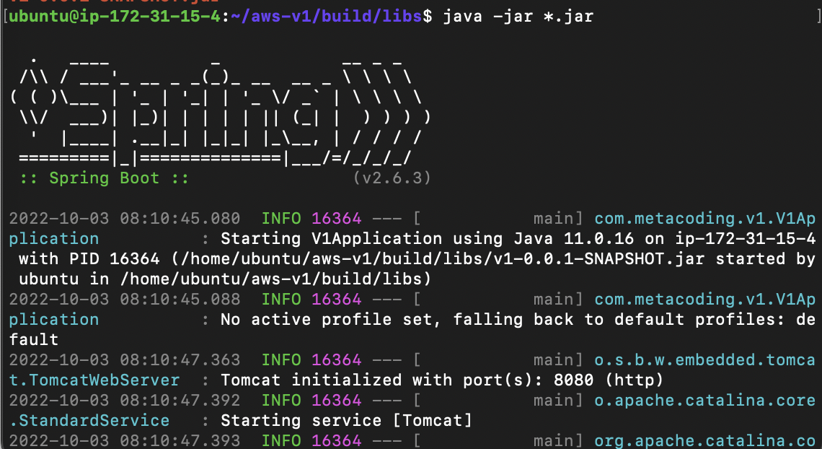Click 'Starting service [Tomcat]' message
This screenshot has width=822, height=449.
(x=346, y=420)
